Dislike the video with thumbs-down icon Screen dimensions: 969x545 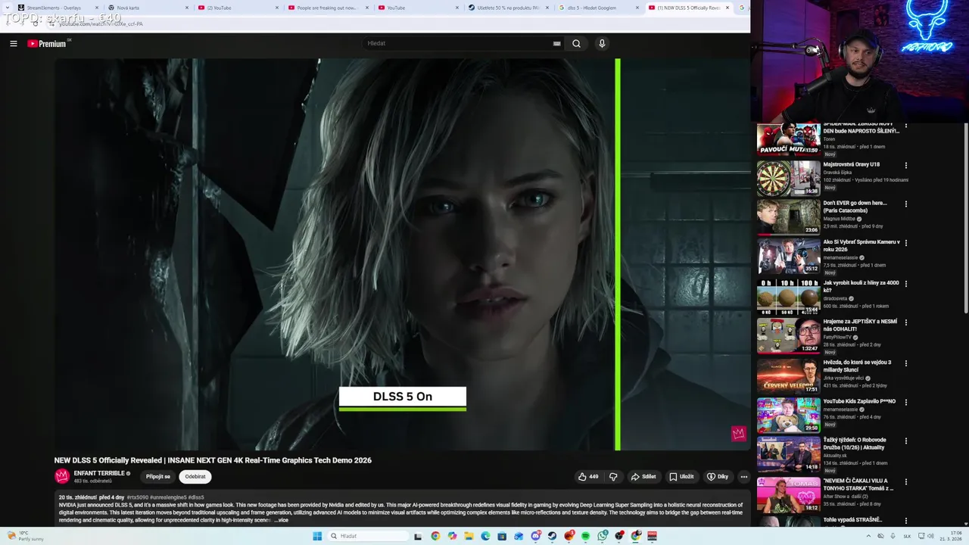pos(613,477)
